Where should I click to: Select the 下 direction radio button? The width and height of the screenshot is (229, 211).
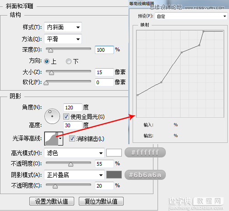[69, 61]
